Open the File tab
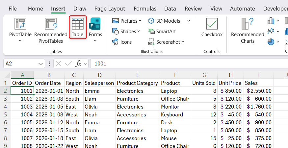 [x=13, y=9]
